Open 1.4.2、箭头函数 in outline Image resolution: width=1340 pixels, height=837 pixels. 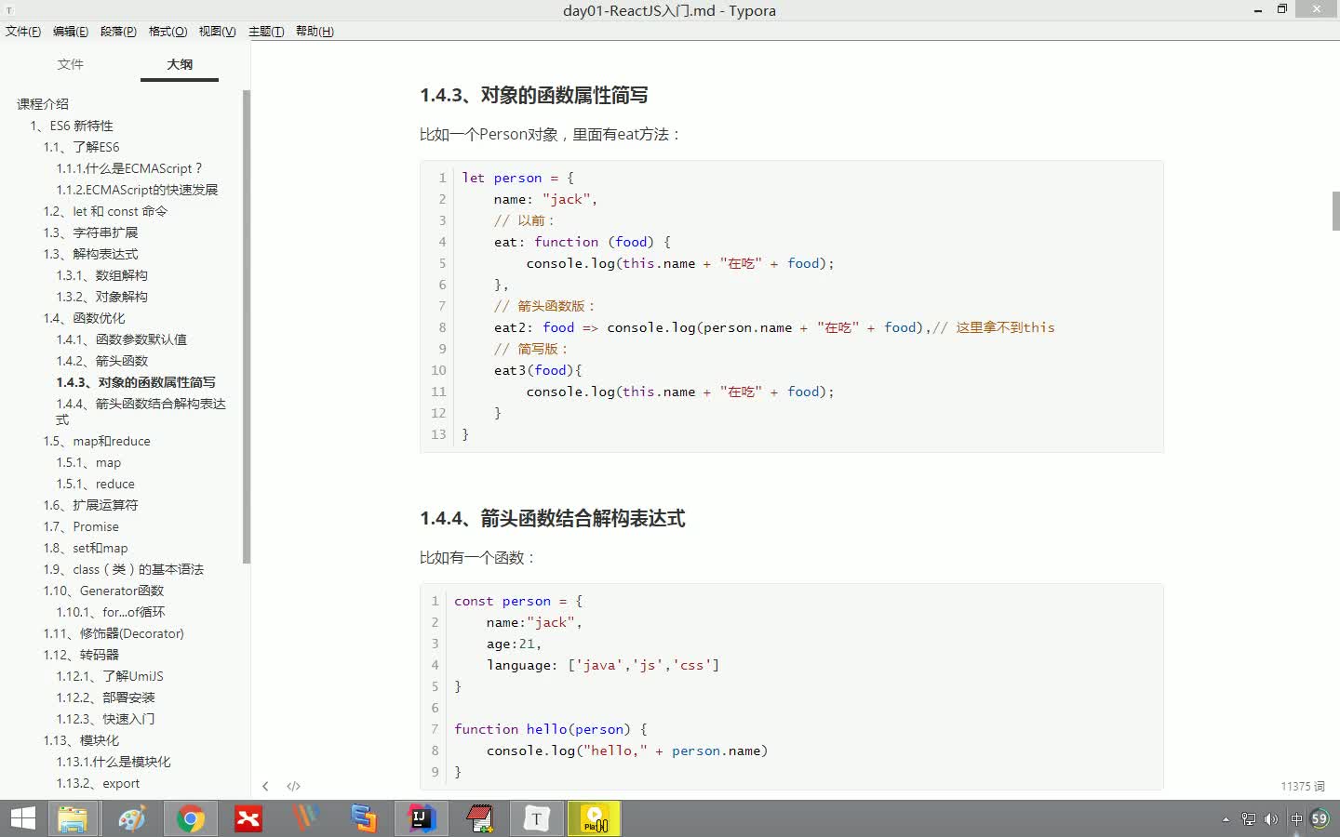(x=101, y=361)
